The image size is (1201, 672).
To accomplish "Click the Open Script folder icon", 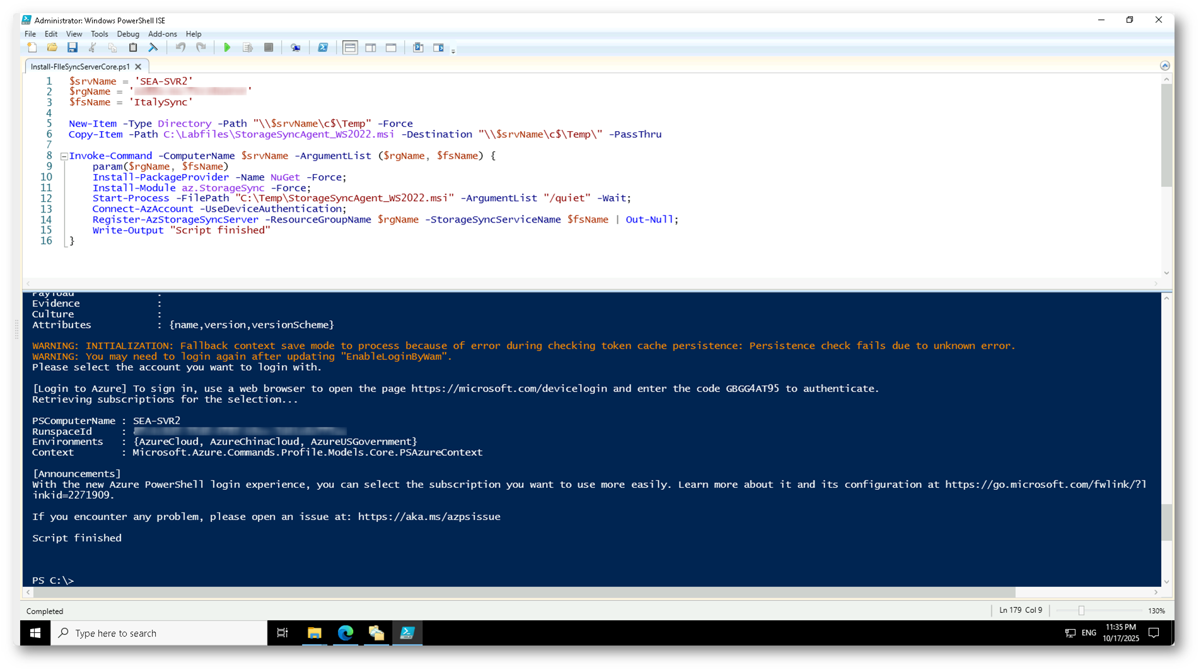I will [x=52, y=48].
